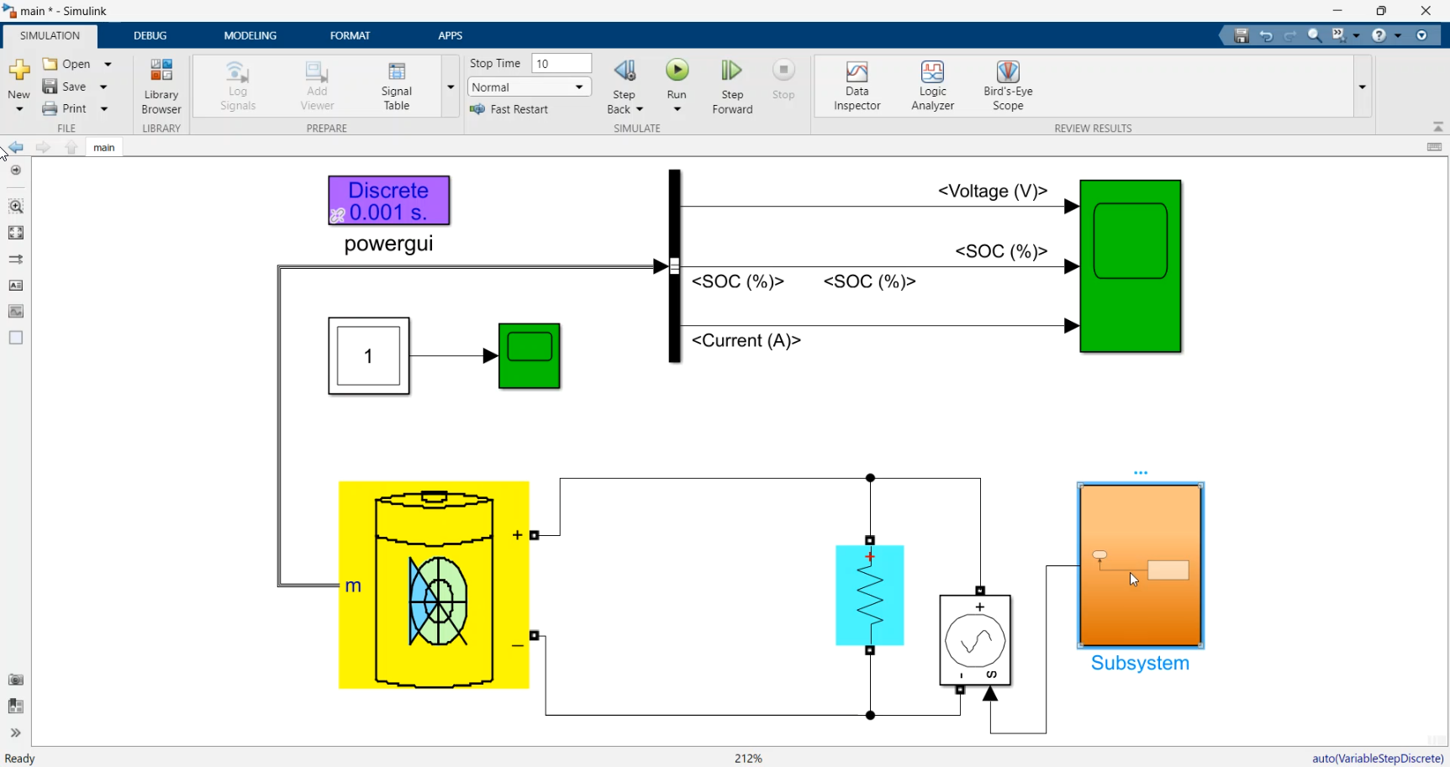1450x767 pixels.
Task: Select the powergui Discrete block
Action: click(x=389, y=201)
